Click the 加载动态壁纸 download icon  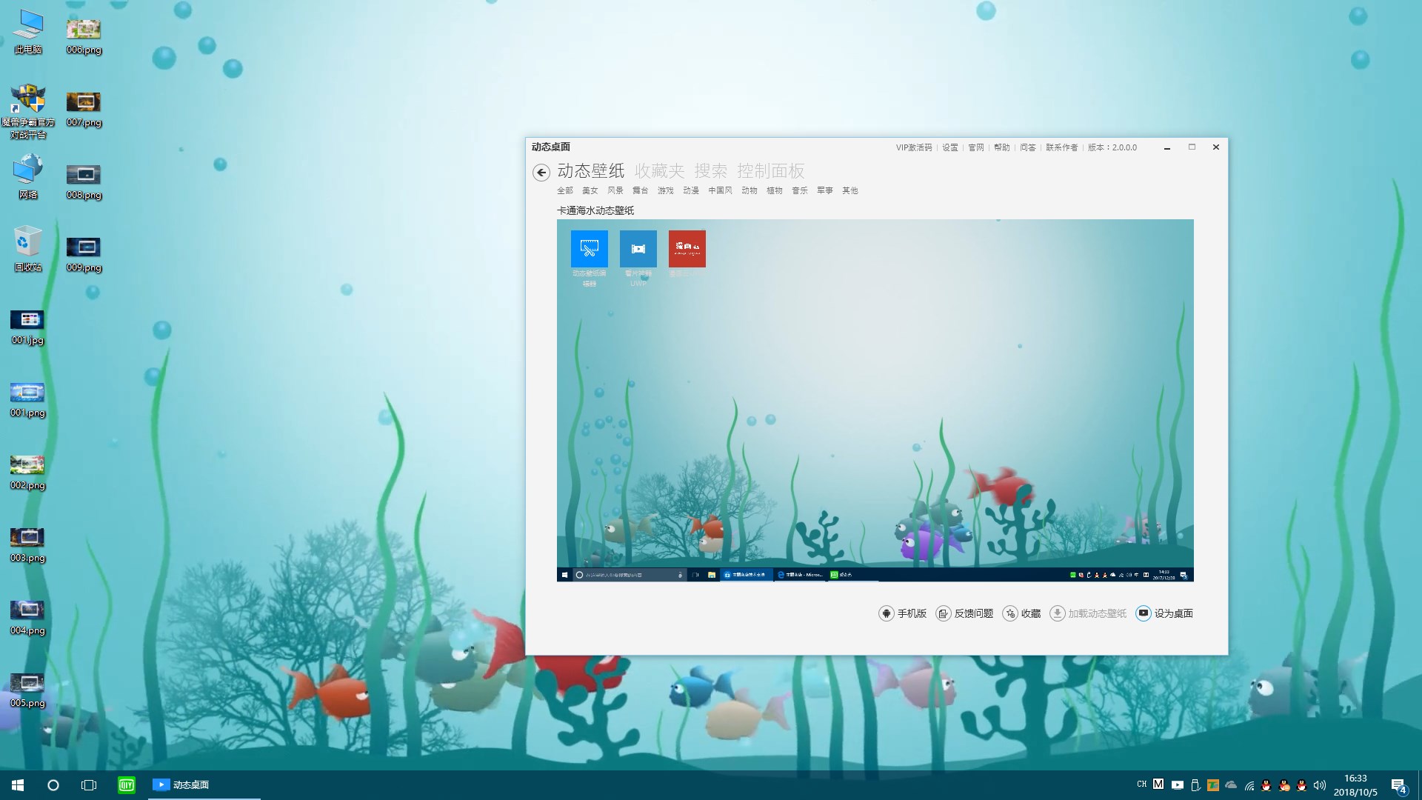pyautogui.click(x=1058, y=613)
